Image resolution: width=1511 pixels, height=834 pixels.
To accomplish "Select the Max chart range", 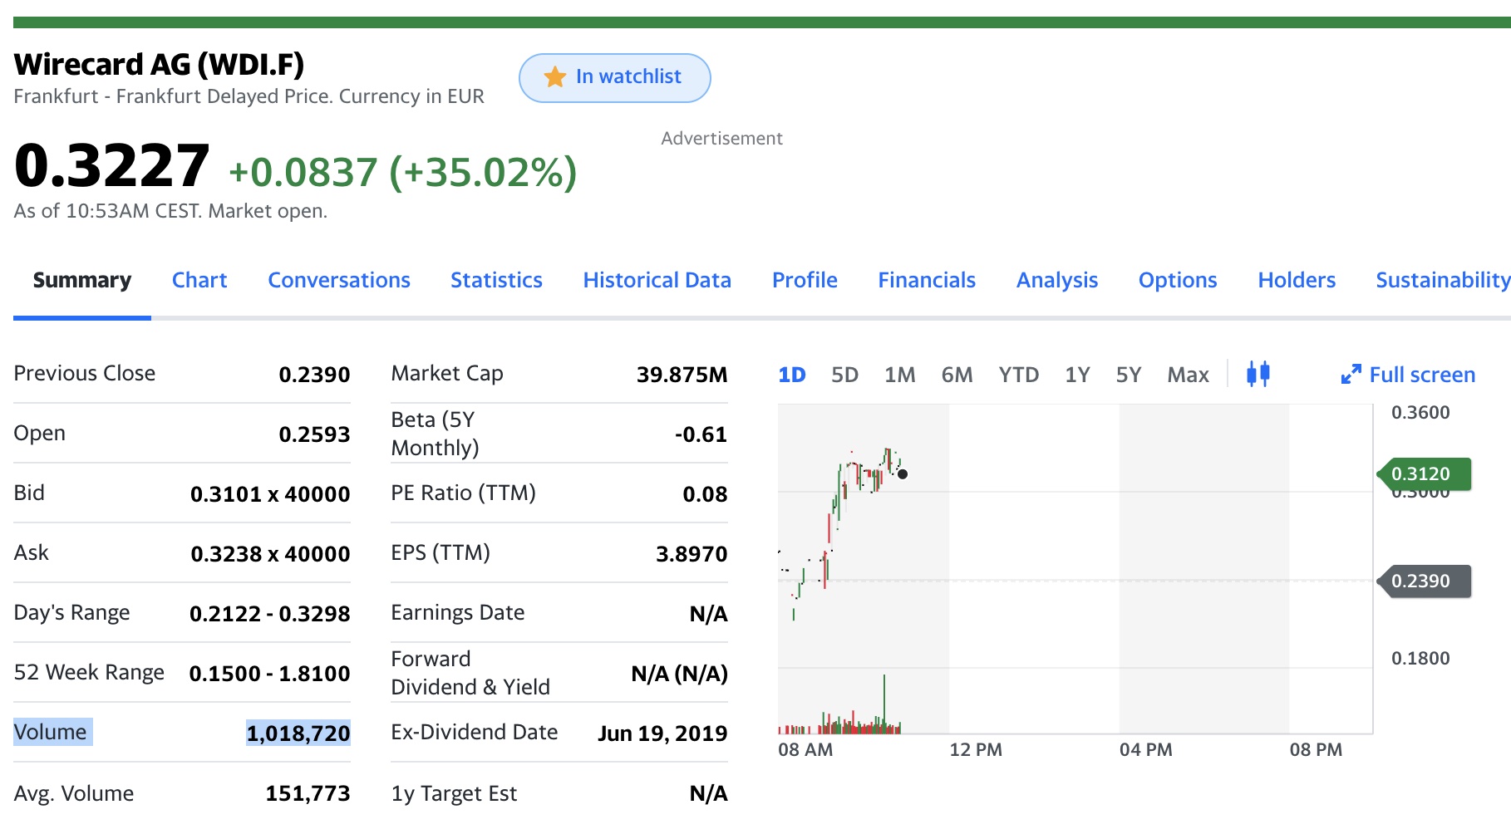I will coord(1189,375).
